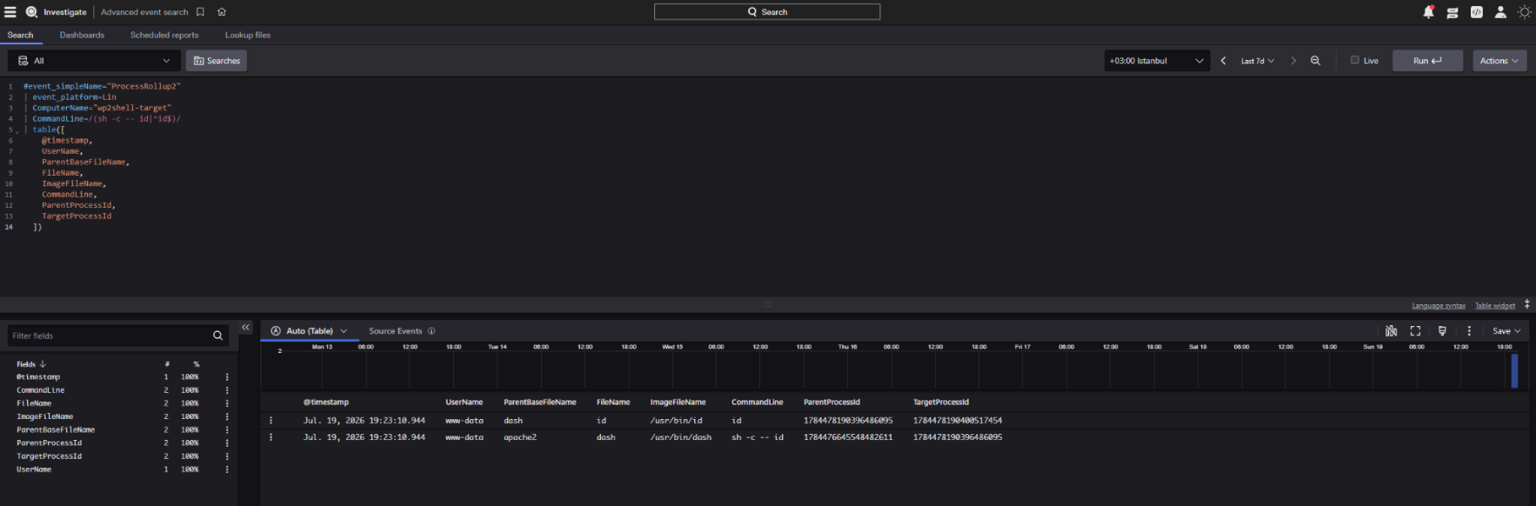
Task: Open the Auto (Table) visualization dropdown
Action: (x=309, y=331)
